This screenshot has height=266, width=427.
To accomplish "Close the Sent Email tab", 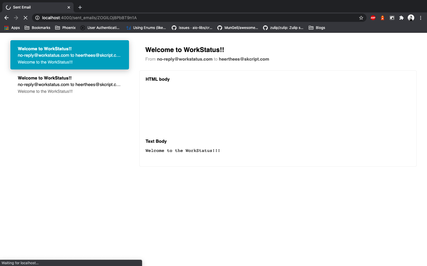I will [69, 7].
